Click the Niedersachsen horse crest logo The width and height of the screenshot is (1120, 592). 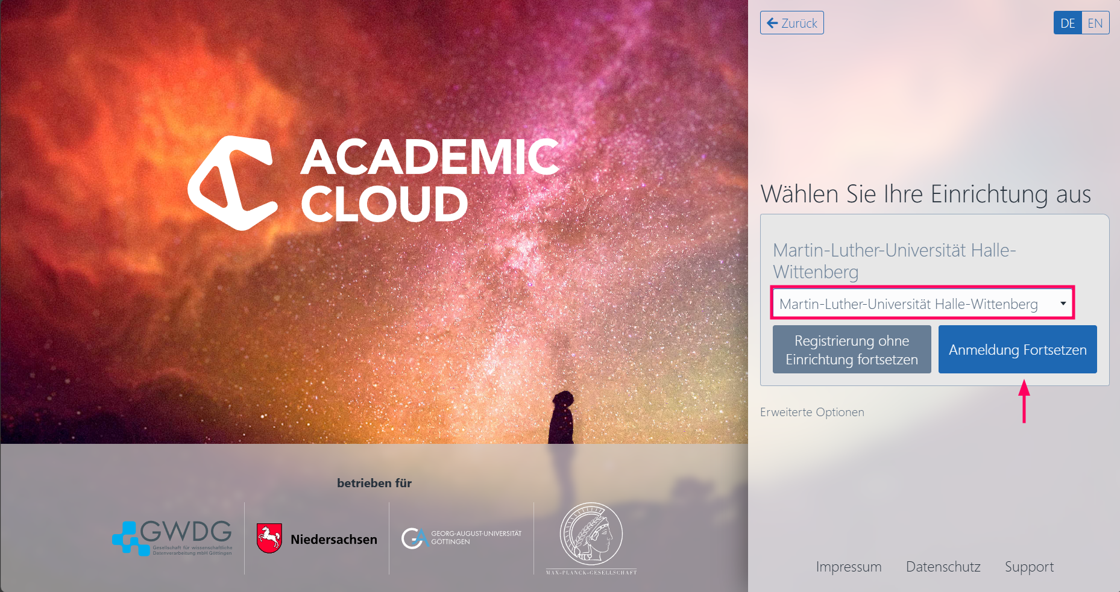point(269,538)
